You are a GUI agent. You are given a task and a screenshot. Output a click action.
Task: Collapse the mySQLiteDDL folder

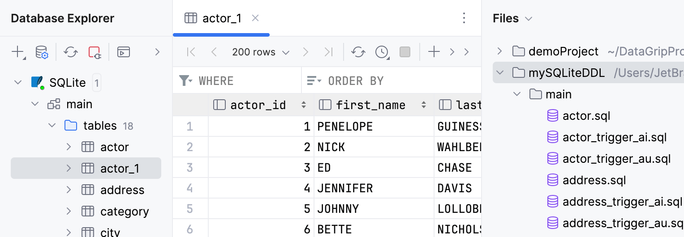tap(500, 72)
